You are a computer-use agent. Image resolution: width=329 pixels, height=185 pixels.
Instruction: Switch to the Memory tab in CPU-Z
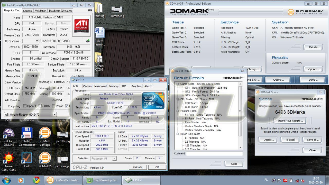coord(114,86)
